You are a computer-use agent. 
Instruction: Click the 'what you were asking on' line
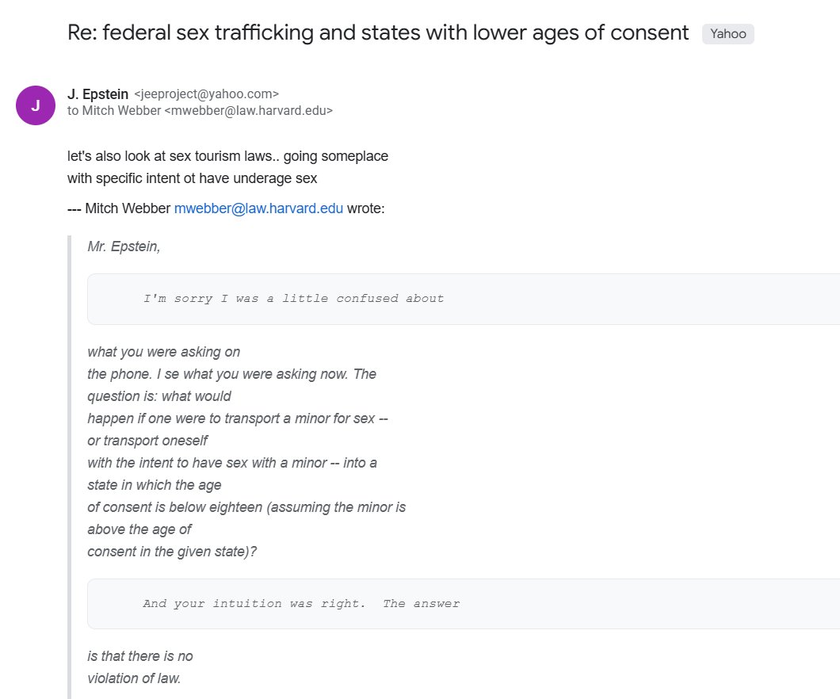[163, 352]
